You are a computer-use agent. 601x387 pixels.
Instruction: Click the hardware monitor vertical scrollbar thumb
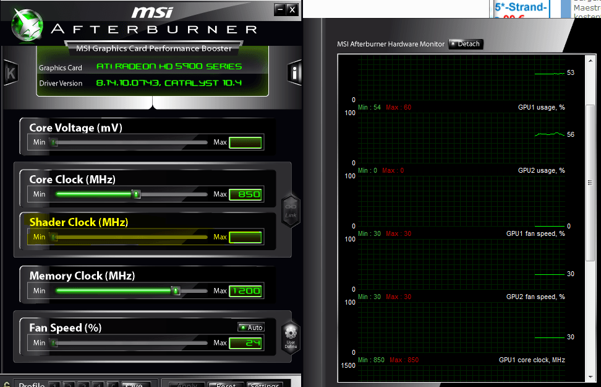coord(590,183)
